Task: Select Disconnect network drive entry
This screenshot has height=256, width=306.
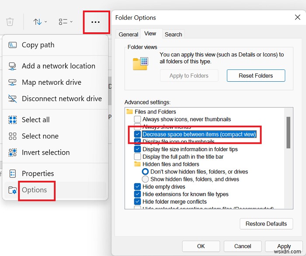Action: pos(55,99)
